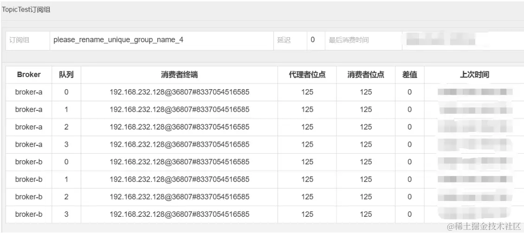Click 代理者位点 125 for broker-b queue 1
Viewport: 524px width, 234px height.
[x=307, y=179]
